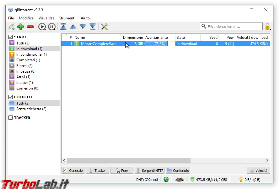Enable the TRACKER checkbox
The height and width of the screenshot is (190, 280).
(11, 117)
